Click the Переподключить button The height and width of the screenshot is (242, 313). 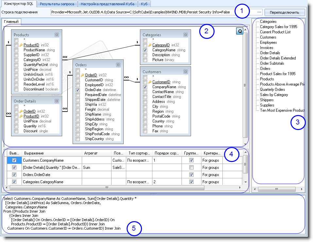285,12
